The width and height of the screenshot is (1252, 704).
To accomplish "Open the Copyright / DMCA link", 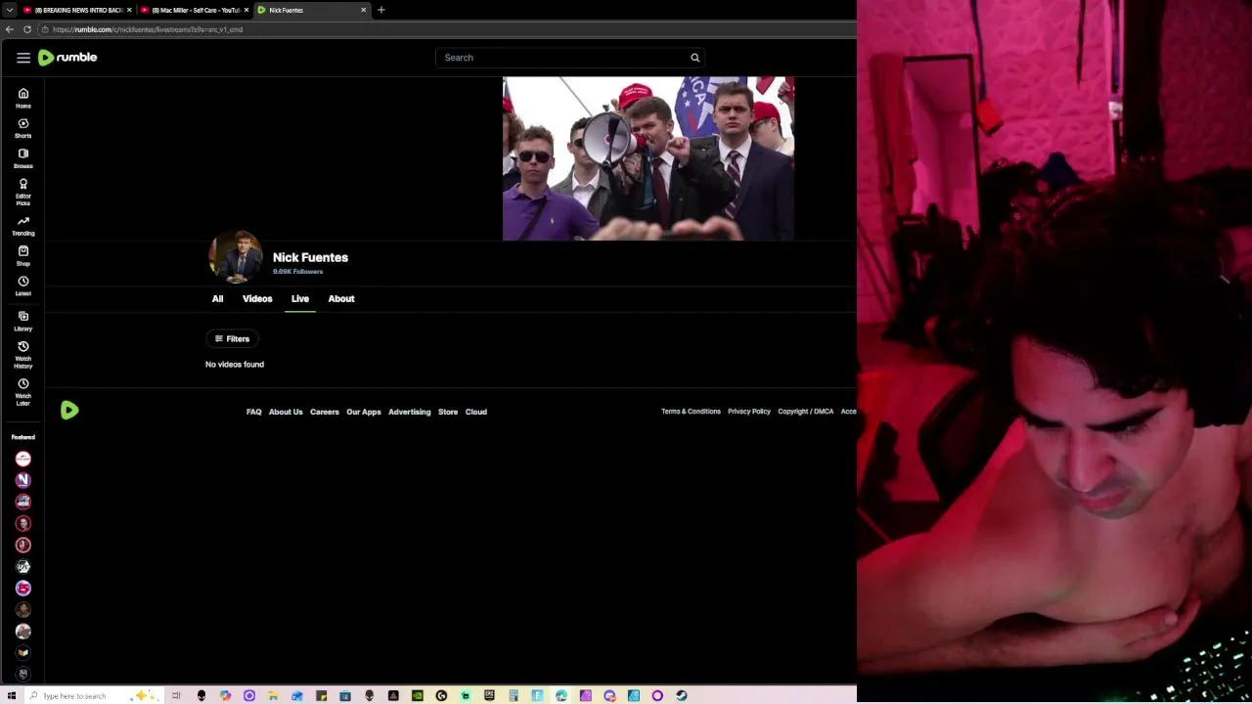I will point(806,412).
